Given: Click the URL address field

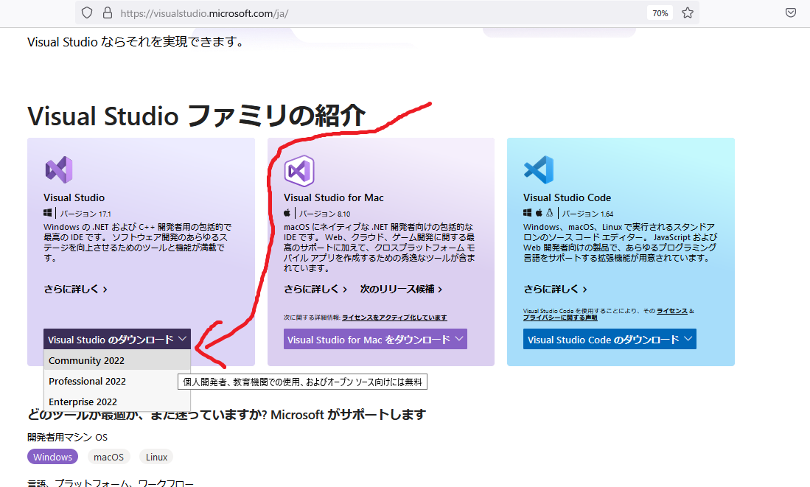Looking at the screenshot, I should (x=369, y=13).
